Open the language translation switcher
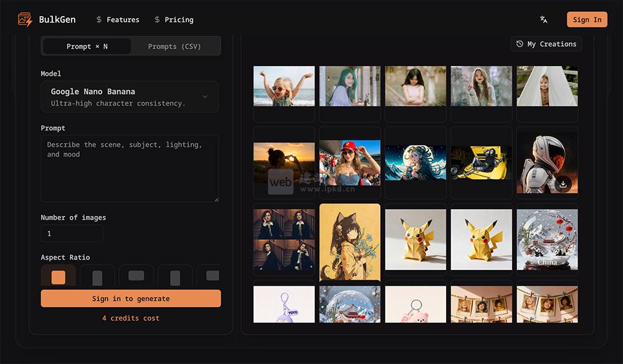The height and width of the screenshot is (364, 623). (x=544, y=20)
